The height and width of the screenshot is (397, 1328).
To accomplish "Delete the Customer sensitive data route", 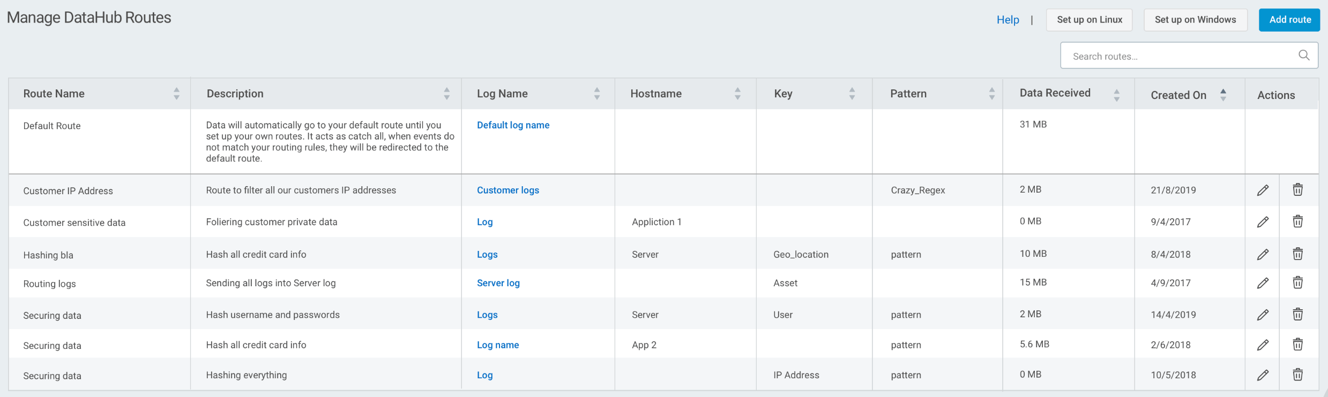I will tap(1297, 221).
